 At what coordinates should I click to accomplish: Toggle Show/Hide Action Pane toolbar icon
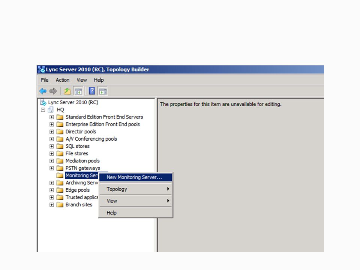(103, 91)
